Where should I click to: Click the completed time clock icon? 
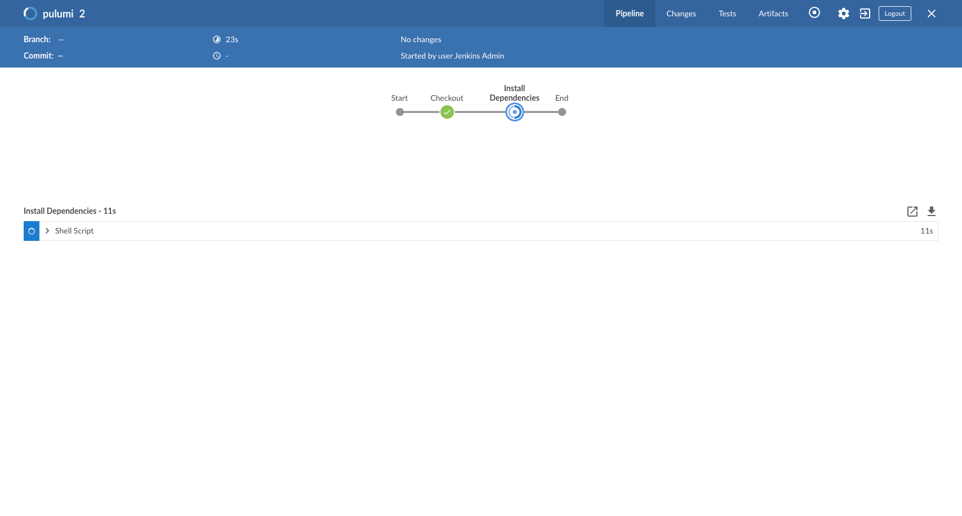click(217, 56)
